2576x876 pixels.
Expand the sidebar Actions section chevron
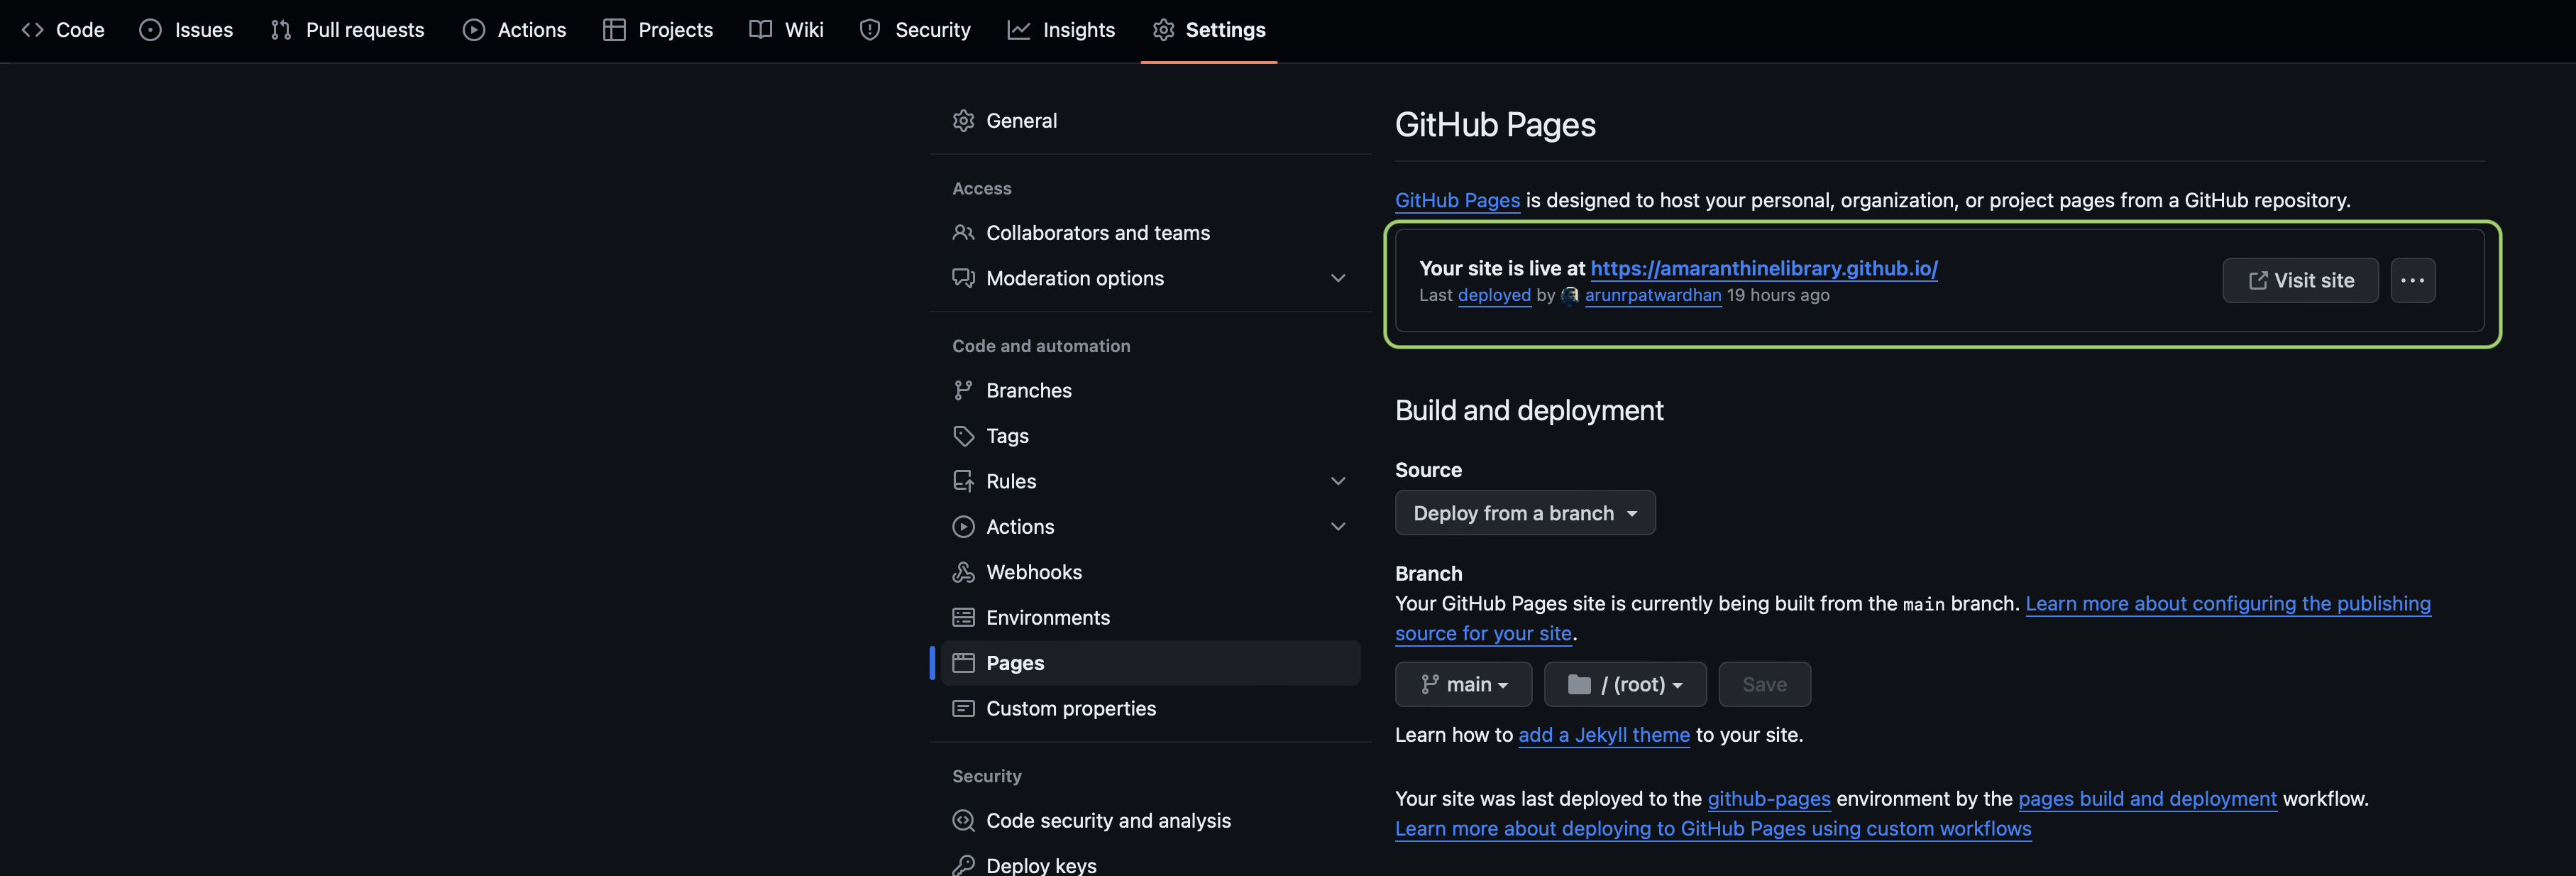point(1338,526)
